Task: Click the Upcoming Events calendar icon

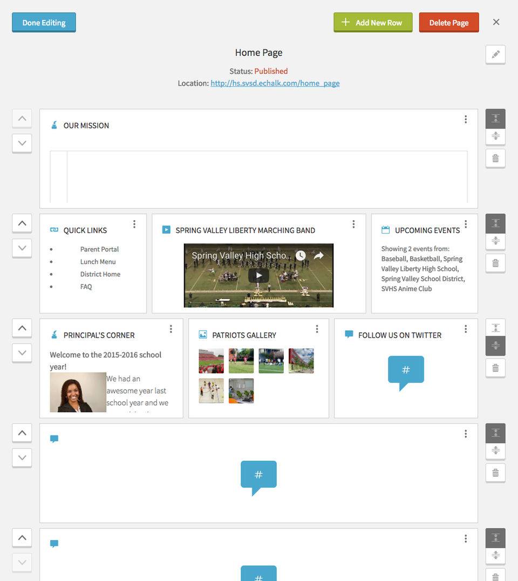Action: click(385, 230)
